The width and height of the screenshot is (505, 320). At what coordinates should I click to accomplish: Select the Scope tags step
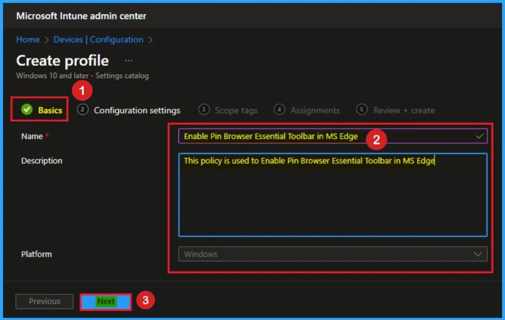[228, 110]
